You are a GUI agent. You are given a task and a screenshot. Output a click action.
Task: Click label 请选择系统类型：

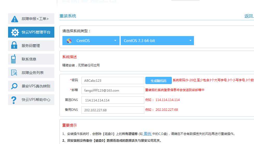(76, 31)
